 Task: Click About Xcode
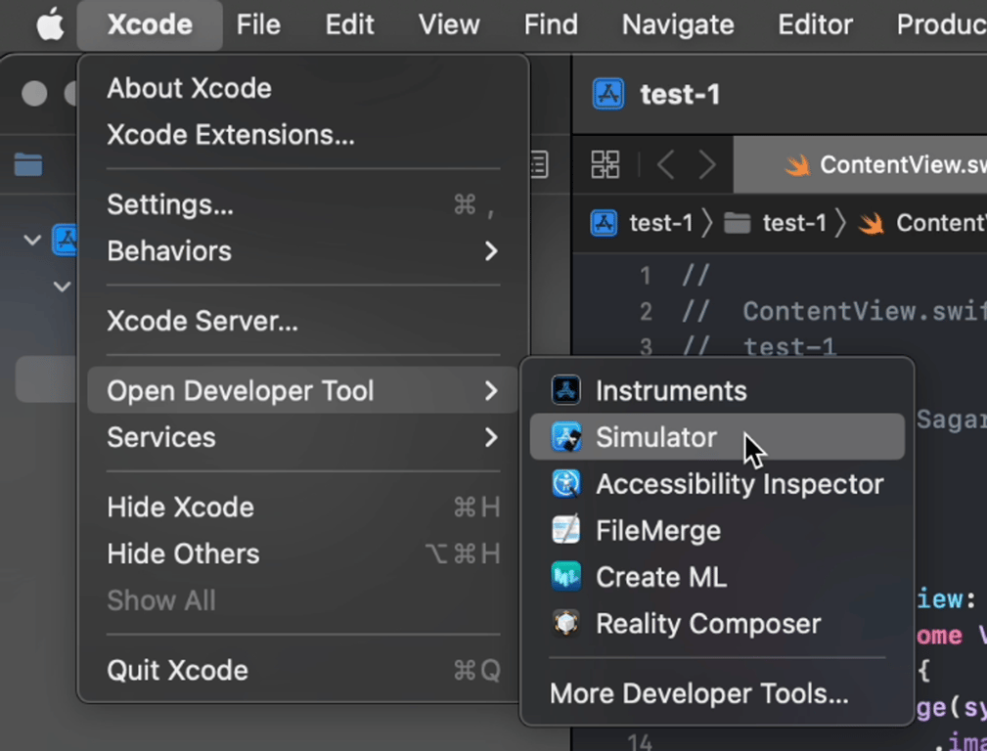(188, 88)
